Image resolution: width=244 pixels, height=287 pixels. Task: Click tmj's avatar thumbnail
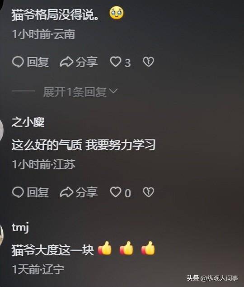click(1, 235)
